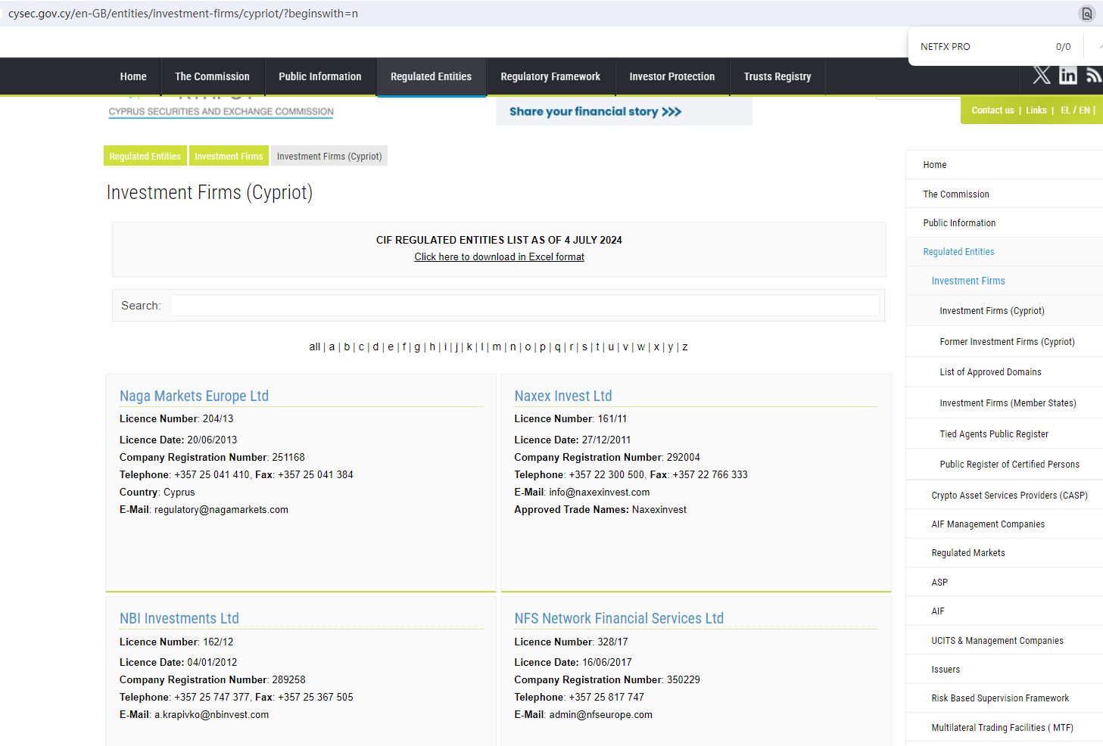The width and height of the screenshot is (1103, 746).
Task: Open Naga Markets Europe Ltd details
Action: click(194, 396)
